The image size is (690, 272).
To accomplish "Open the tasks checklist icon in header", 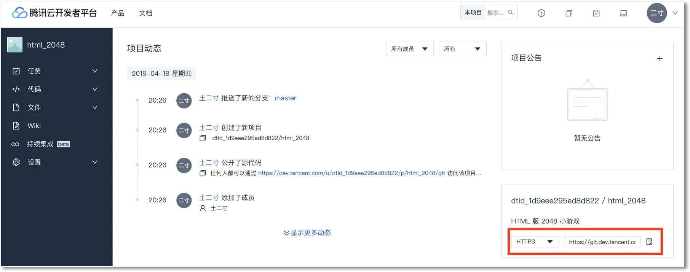I will [596, 13].
